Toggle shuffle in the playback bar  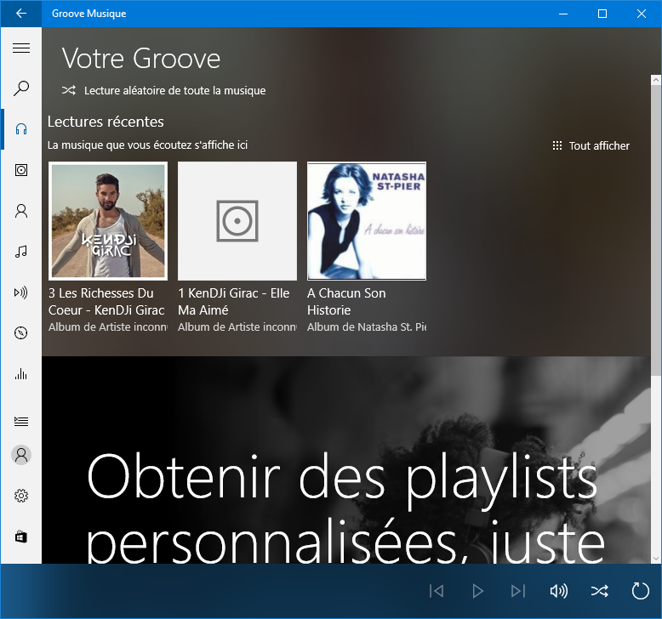(x=600, y=591)
